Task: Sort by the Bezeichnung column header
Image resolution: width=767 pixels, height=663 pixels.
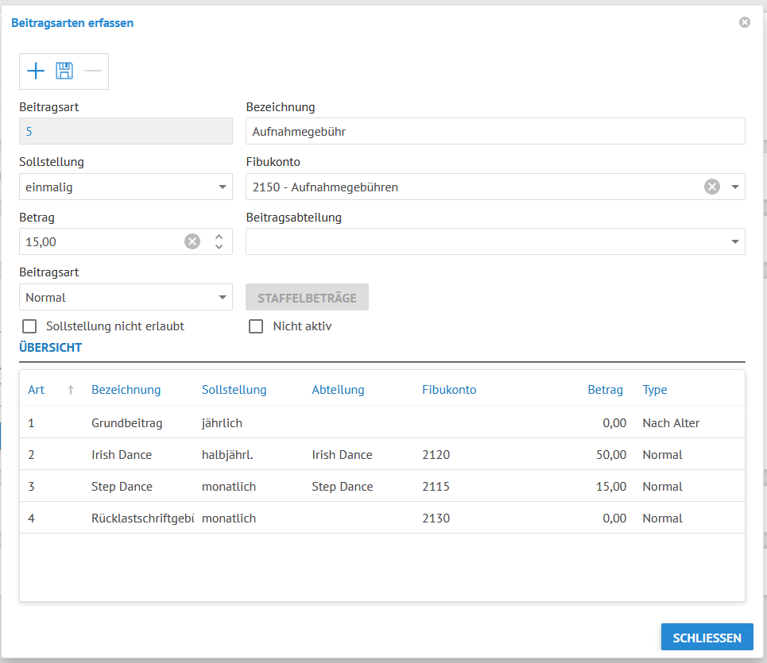Action: coord(126,390)
